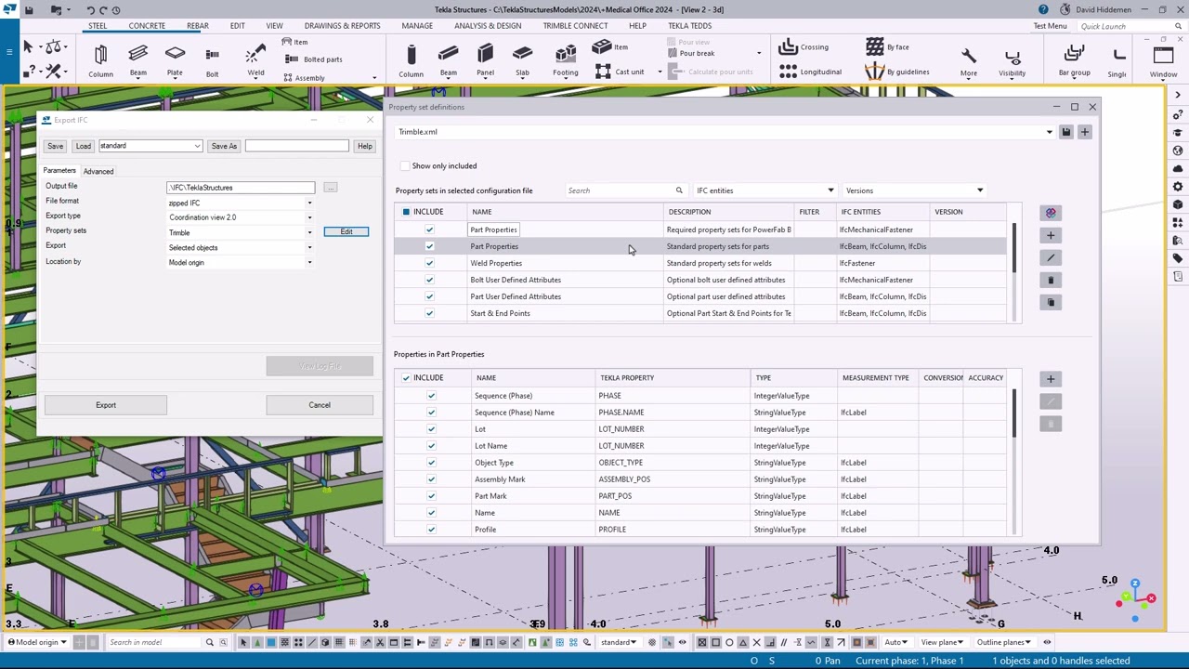Uncheck include for Start & End Points
This screenshot has height=669, width=1189.
click(429, 313)
